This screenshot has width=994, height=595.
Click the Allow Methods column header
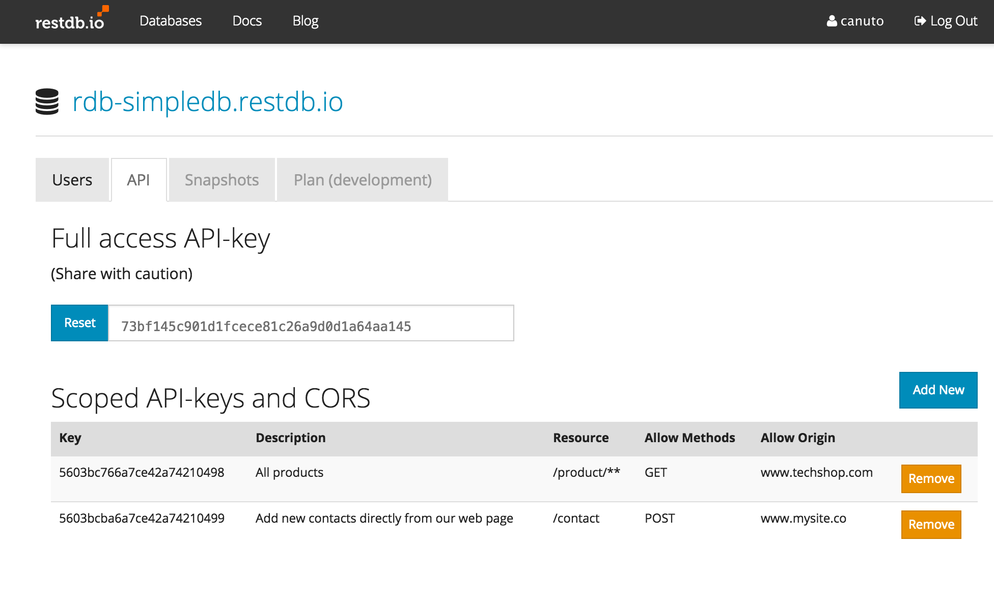689,438
